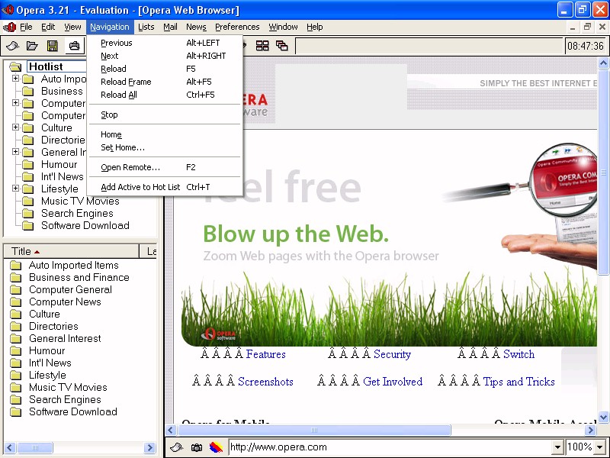Select "Directories" in the Title list
Screen dimensions: 610x458
[x=53, y=327]
